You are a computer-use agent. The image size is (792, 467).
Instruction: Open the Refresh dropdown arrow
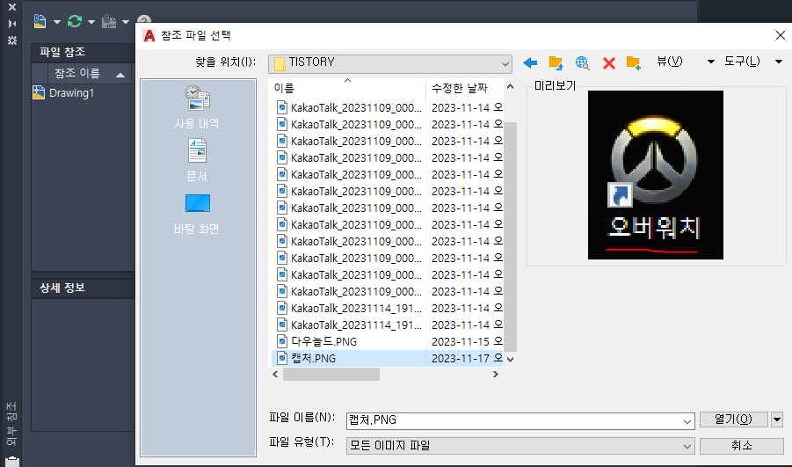(91, 22)
